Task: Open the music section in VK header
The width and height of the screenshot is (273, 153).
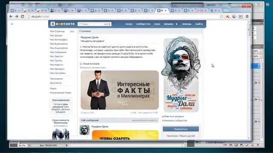Action: (x=168, y=24)
